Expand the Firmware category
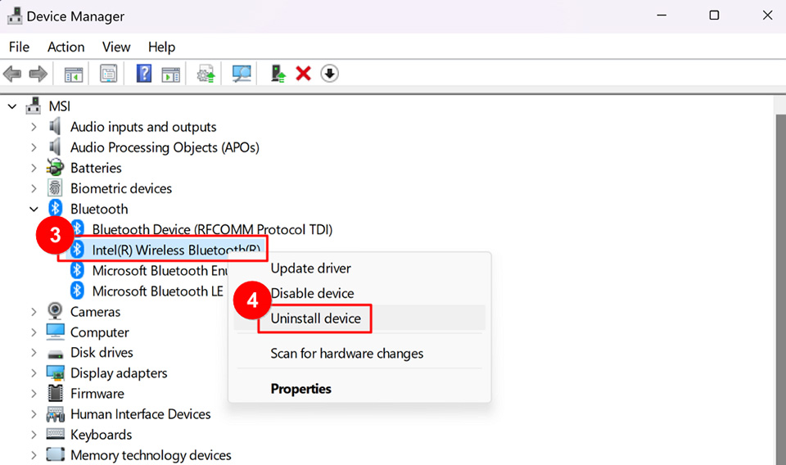Viewport: 786px width, 465px height. [34, 394]
